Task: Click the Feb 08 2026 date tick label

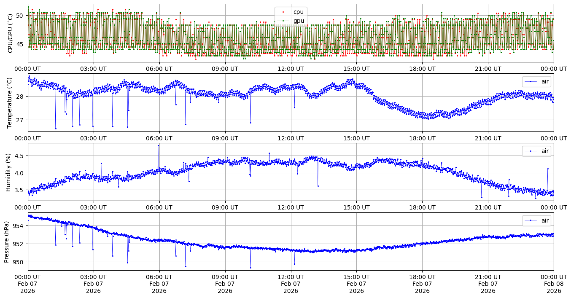Action: coord(553,284)
